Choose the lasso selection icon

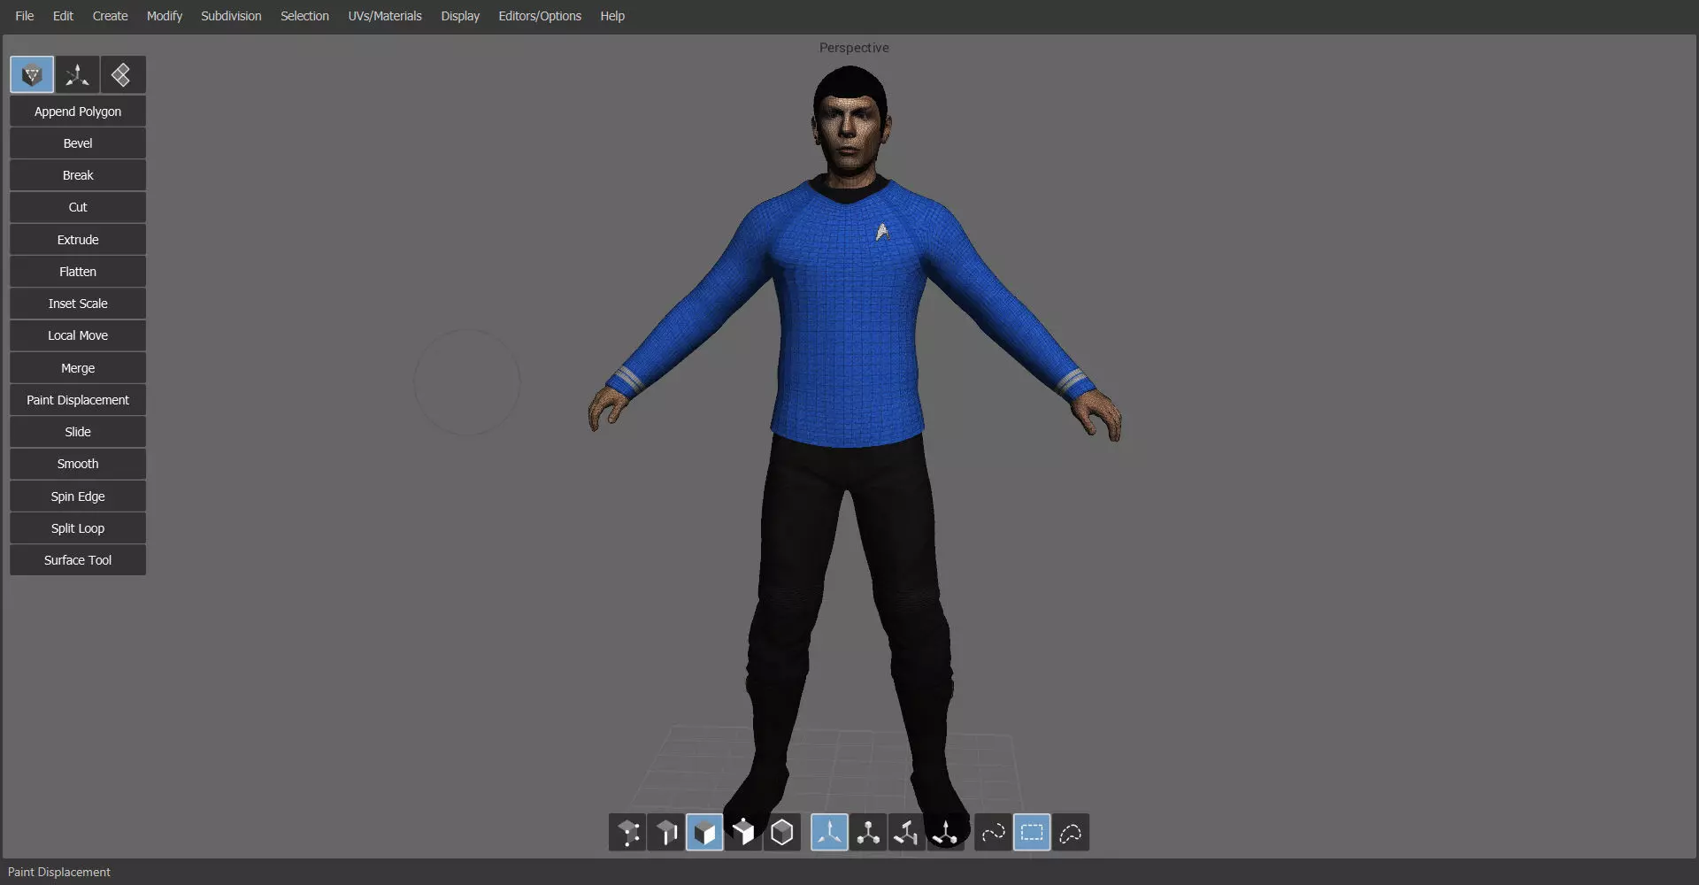click(x=1071, y=833)
